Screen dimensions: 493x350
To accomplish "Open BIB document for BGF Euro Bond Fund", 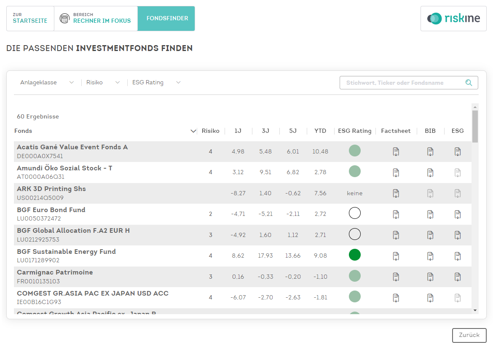I will tap(430, 214).
